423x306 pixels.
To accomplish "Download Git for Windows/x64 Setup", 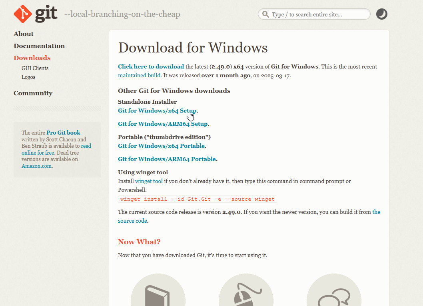I will coord(157,111).
